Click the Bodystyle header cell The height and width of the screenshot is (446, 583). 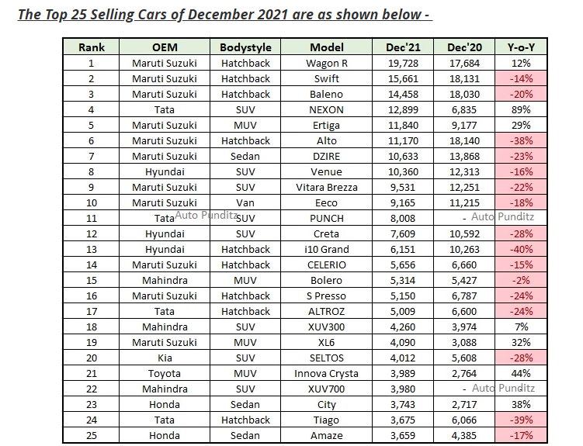245,47
